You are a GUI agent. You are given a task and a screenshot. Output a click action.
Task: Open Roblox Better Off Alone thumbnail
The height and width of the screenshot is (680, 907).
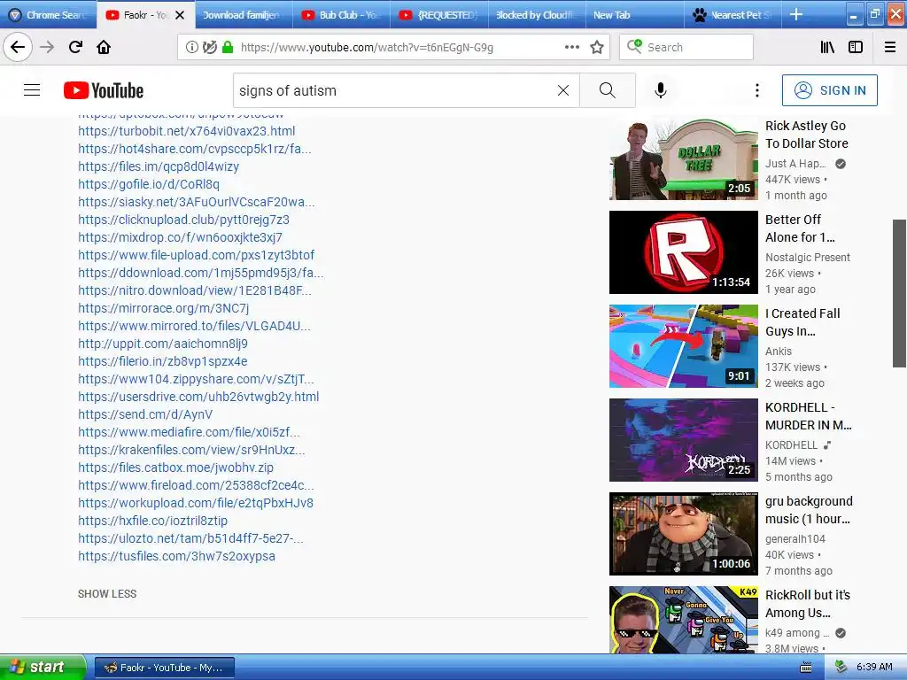pos(683,252)
